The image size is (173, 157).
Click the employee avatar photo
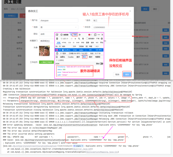coord(44,51)
